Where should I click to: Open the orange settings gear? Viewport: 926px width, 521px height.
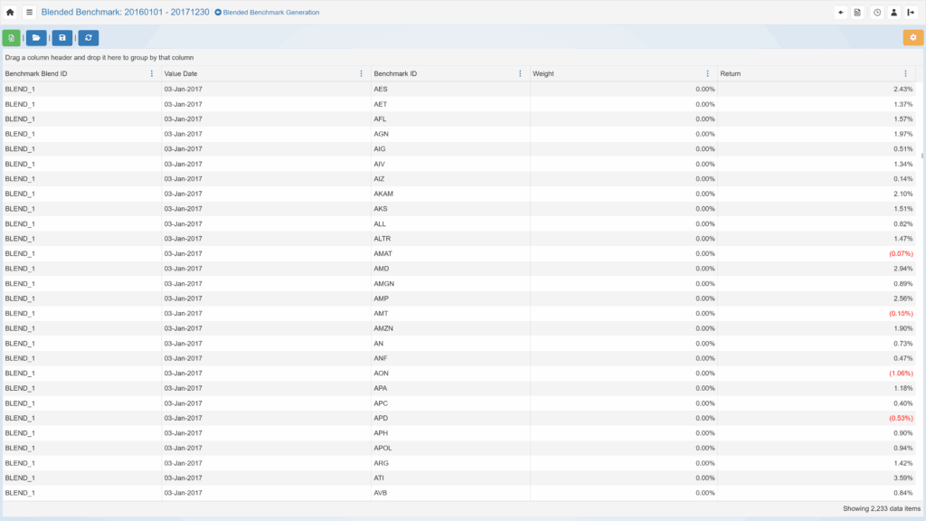(912, 38)
